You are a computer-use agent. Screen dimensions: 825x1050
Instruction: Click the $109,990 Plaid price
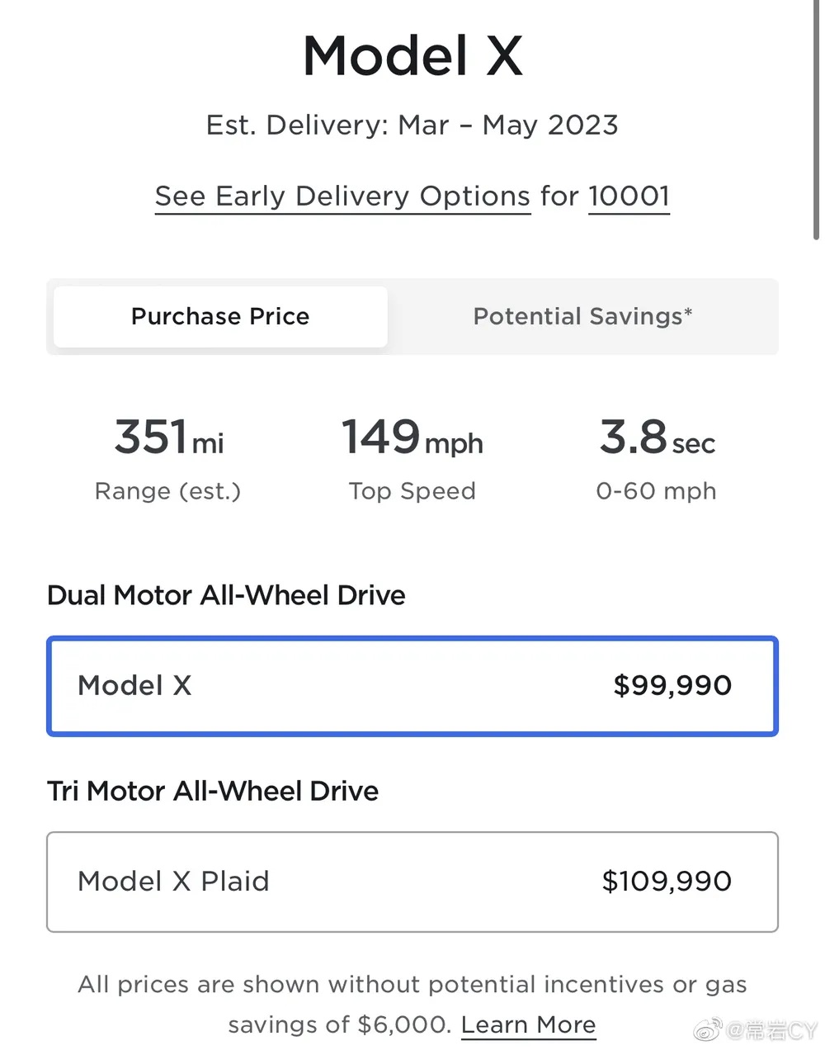tap(667, 882)
